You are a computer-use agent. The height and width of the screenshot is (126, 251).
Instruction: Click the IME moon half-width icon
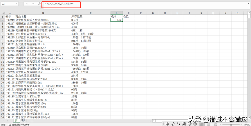coord(173,124)
